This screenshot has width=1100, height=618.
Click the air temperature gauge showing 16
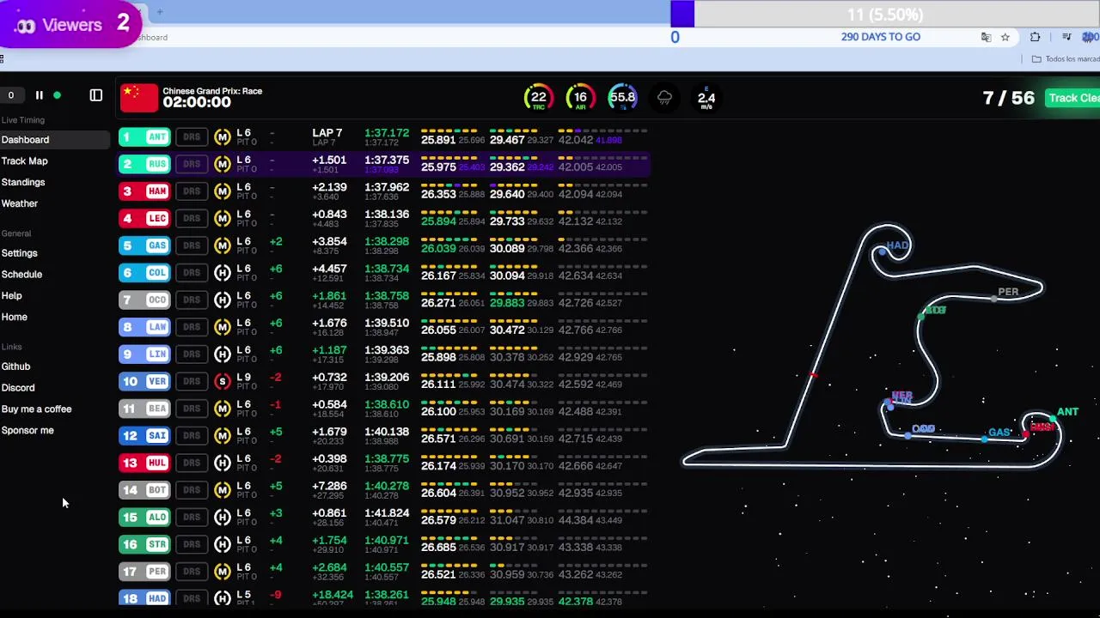581,98
